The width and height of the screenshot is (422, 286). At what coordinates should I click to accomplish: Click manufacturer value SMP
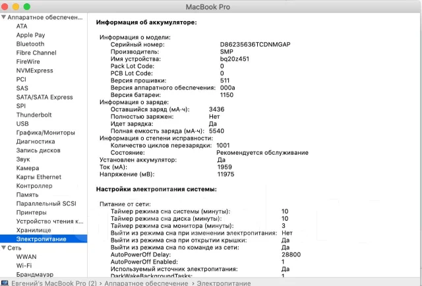tap(227, 51)
